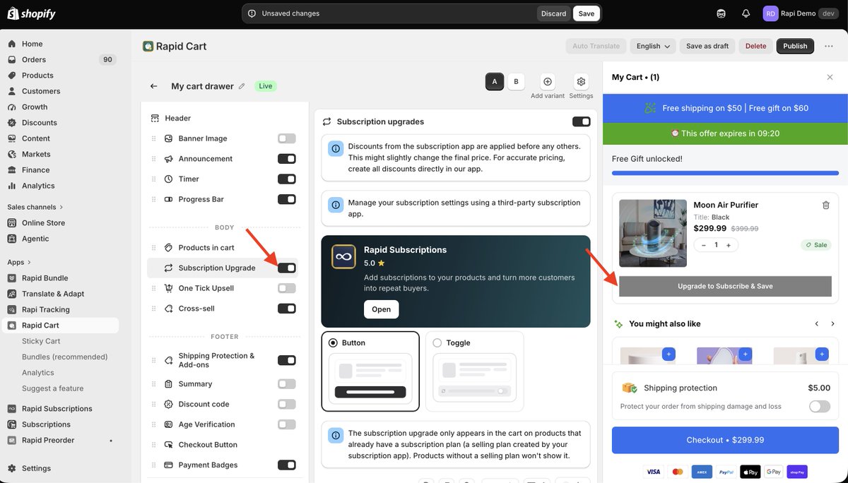Expand the Sales channels section

pyautogui.click(x=35, y=207)
